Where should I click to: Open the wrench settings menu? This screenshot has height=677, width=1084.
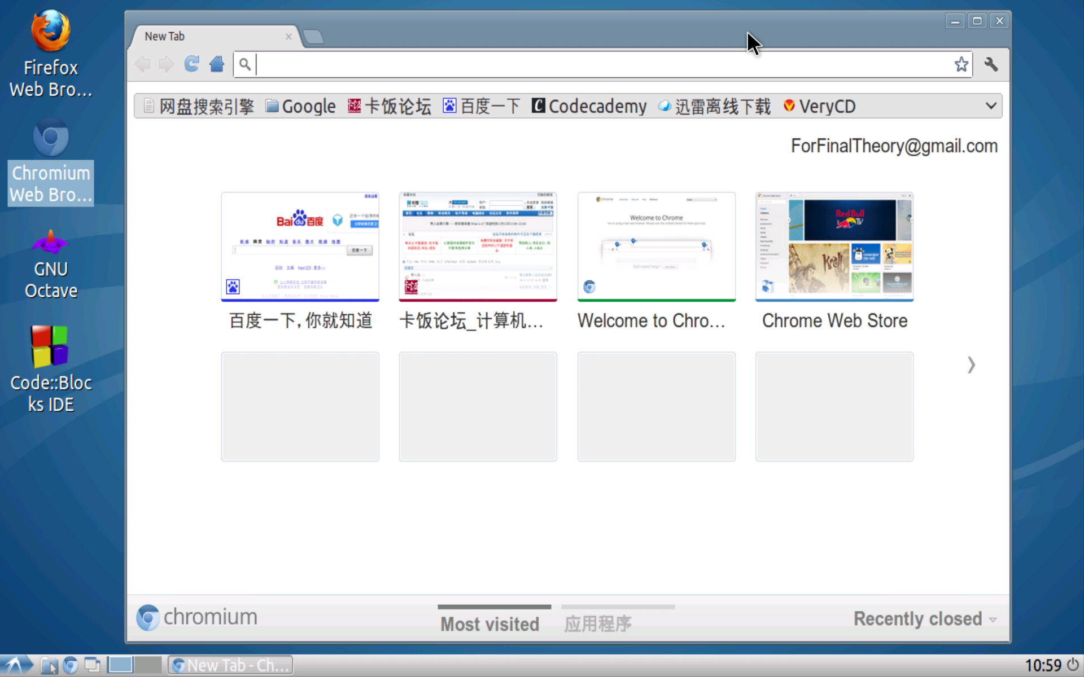click(x=991, y=64)
